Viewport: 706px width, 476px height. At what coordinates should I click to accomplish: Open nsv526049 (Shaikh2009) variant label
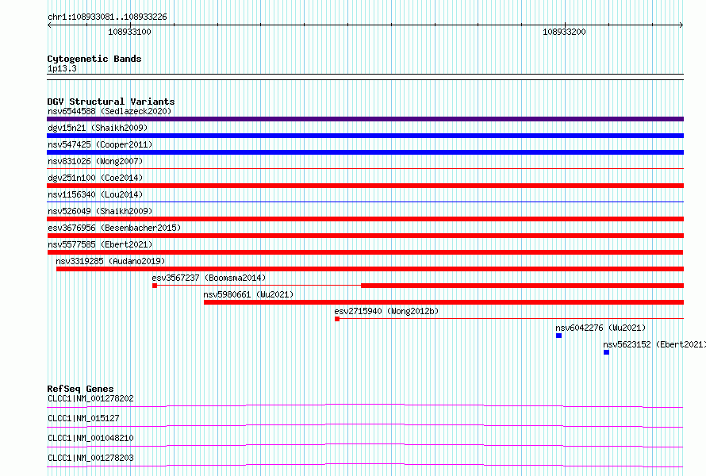click(x=100, y=211)
